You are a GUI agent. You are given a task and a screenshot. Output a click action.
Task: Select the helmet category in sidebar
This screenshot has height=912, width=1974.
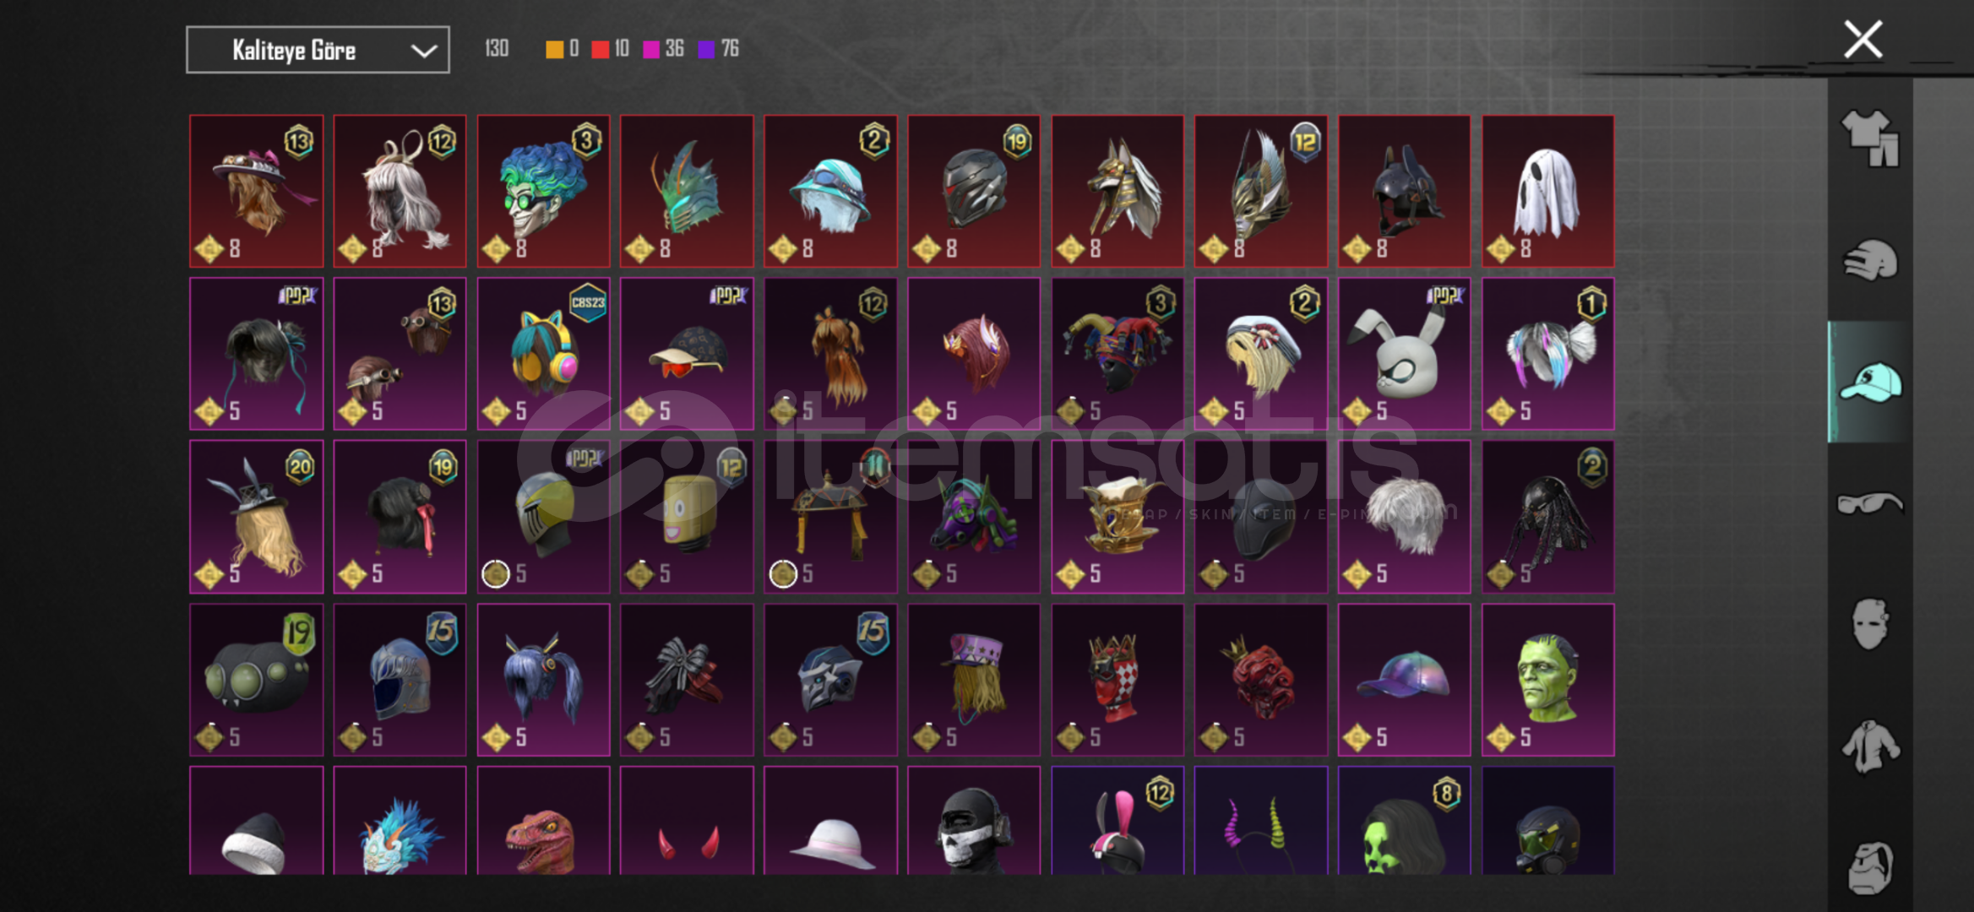1870,260
